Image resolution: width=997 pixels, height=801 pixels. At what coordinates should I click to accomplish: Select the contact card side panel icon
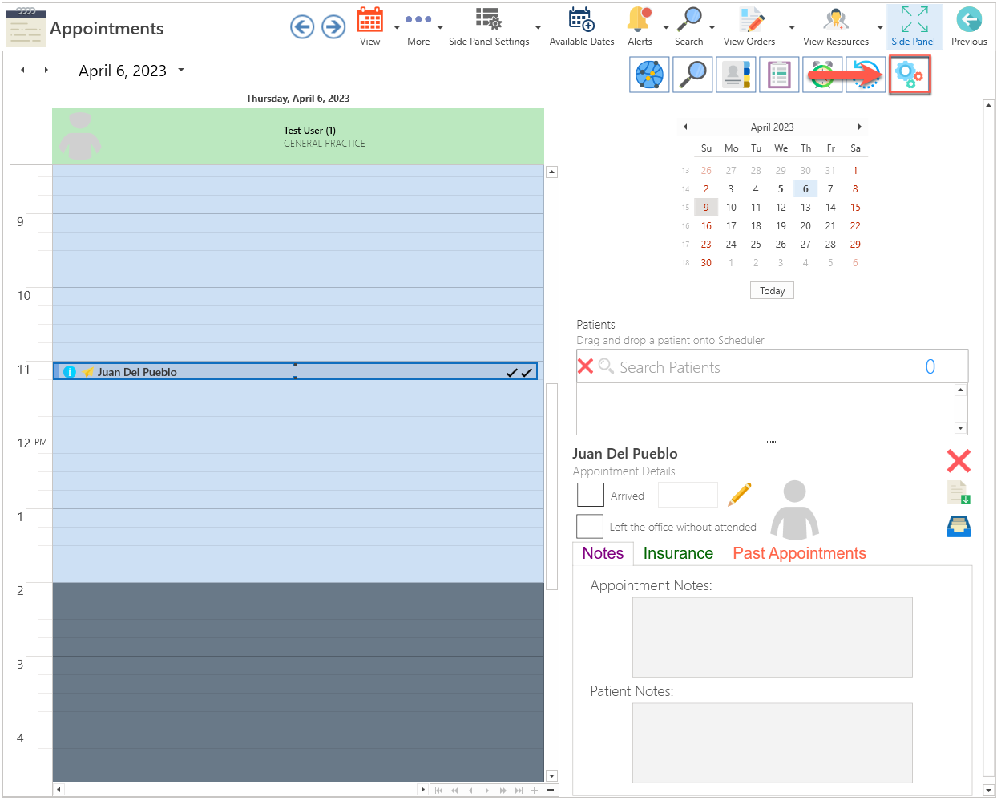click(x=736, y=75)
